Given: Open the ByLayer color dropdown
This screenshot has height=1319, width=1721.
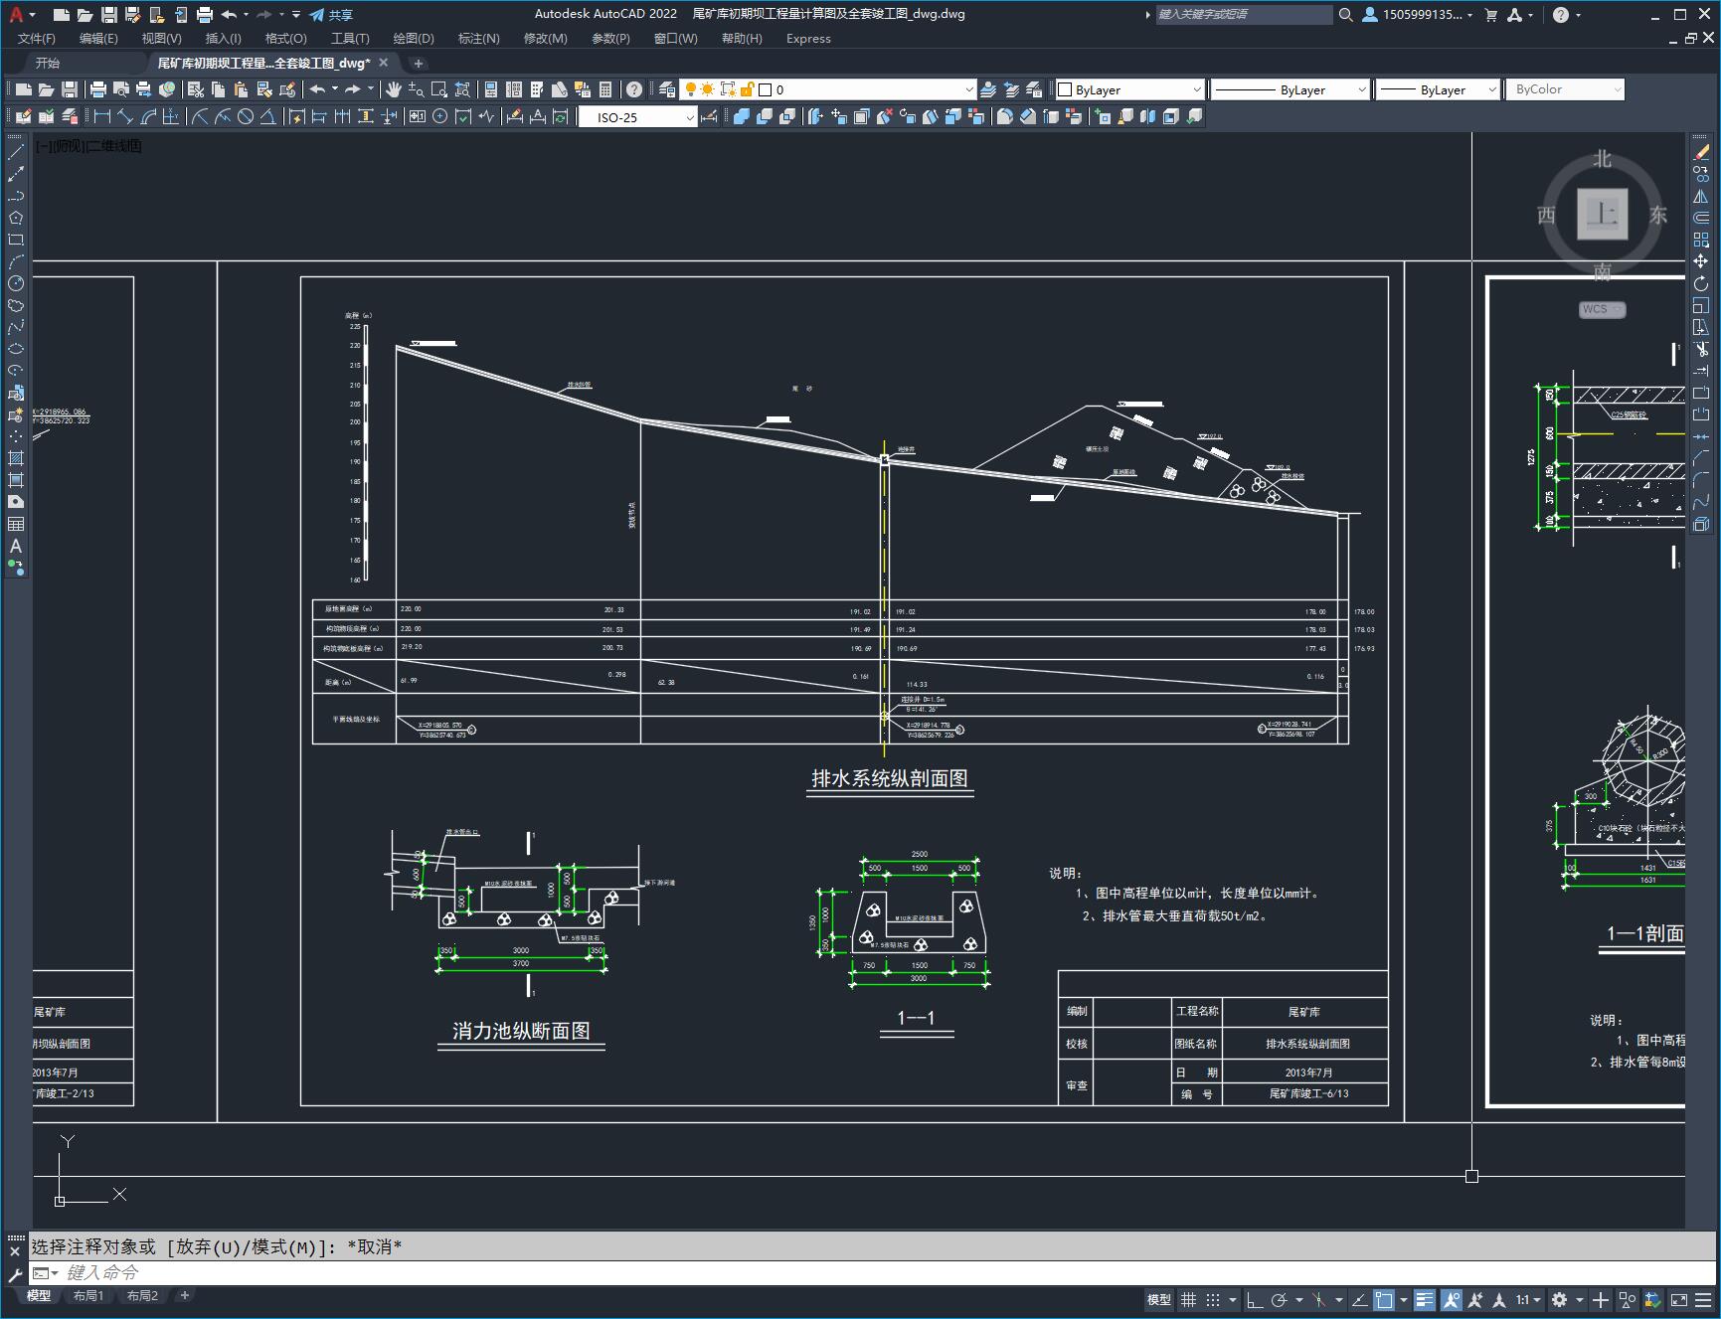Looking at the screenshot, I should pos(1129,89).
